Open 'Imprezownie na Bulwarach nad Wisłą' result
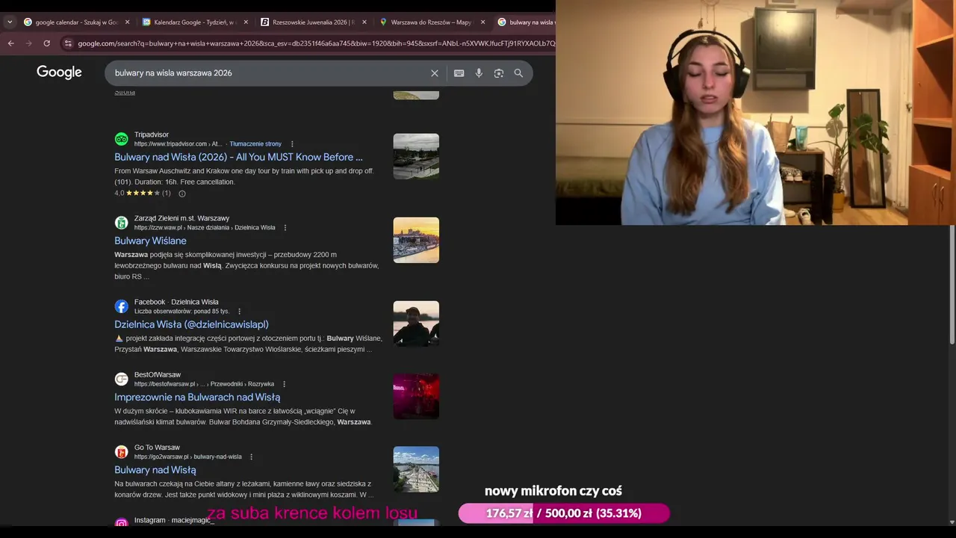Screen dimensions: 956x538 tap(197, 397)
